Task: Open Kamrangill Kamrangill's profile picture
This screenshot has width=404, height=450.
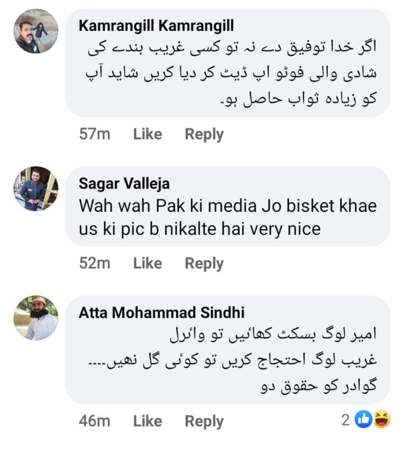Action: click(x=36, y=31)
